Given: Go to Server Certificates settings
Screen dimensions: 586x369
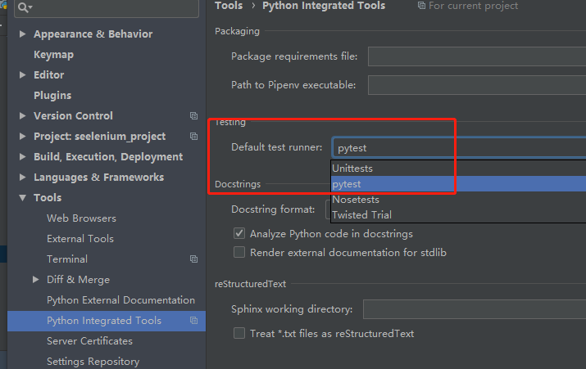Looking at the screenshot, I should pyautogui.click(x=89, y=341).
